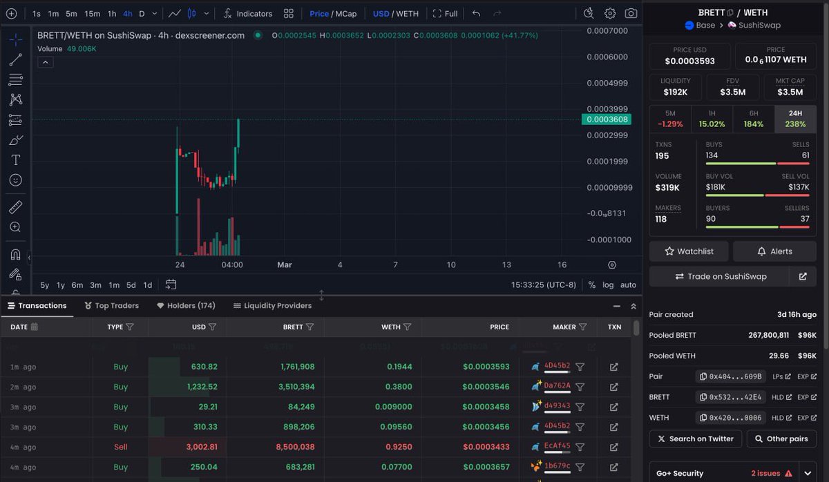Click Search on Twitter
The image size is (829, 482).
[x=696, y=438]
